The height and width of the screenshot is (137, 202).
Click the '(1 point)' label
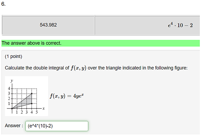13,56
